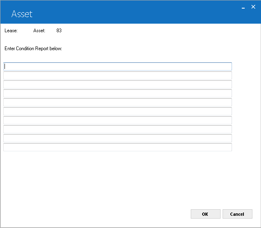Select the sixth condition report line
The height and width of the screenshot is (228, 261).
[x=118, y=111]
